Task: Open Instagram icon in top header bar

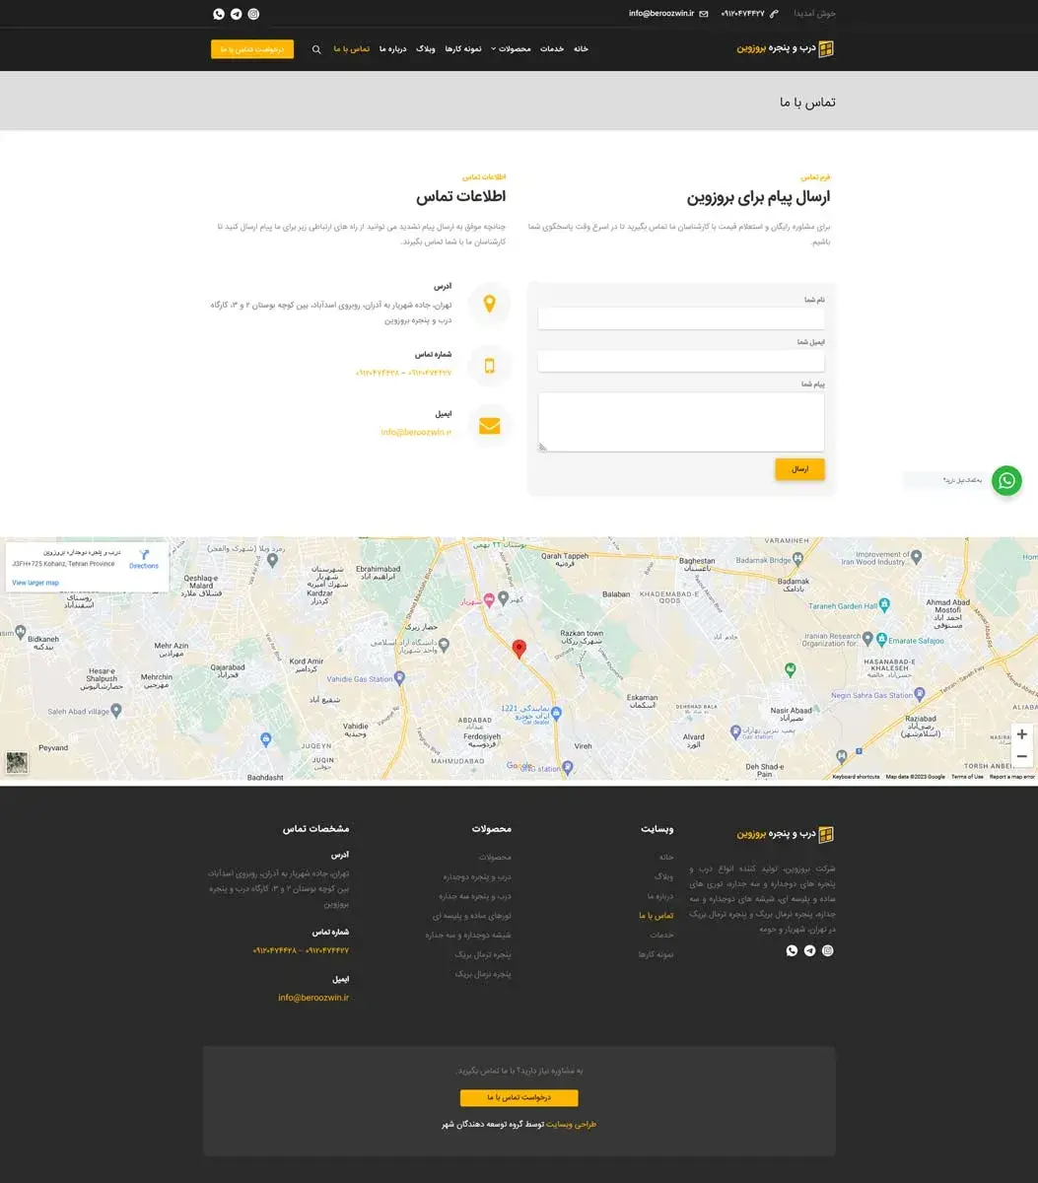Action: pyautogui.click(x=253, y=14)
